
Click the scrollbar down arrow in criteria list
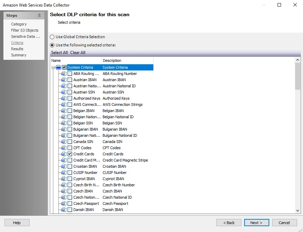(297, 211)
